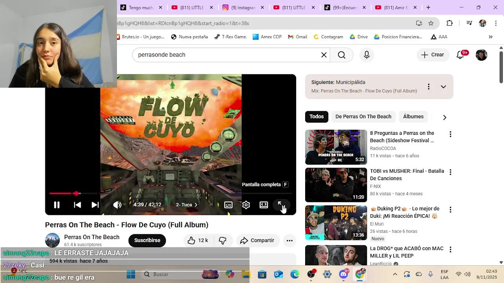Open the Gmail bookmark
The image size is (504, 283).
click(297, 37)
